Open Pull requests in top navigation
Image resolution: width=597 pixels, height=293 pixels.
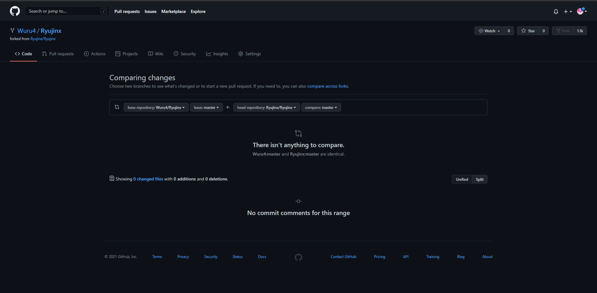[x=127, y=12]
